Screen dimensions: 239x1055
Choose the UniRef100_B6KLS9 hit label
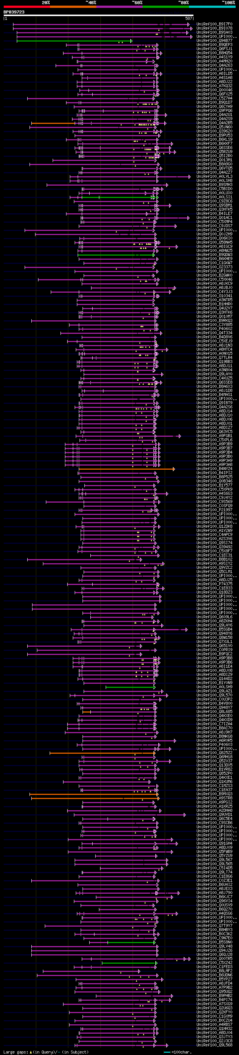[x=214, y=139]
